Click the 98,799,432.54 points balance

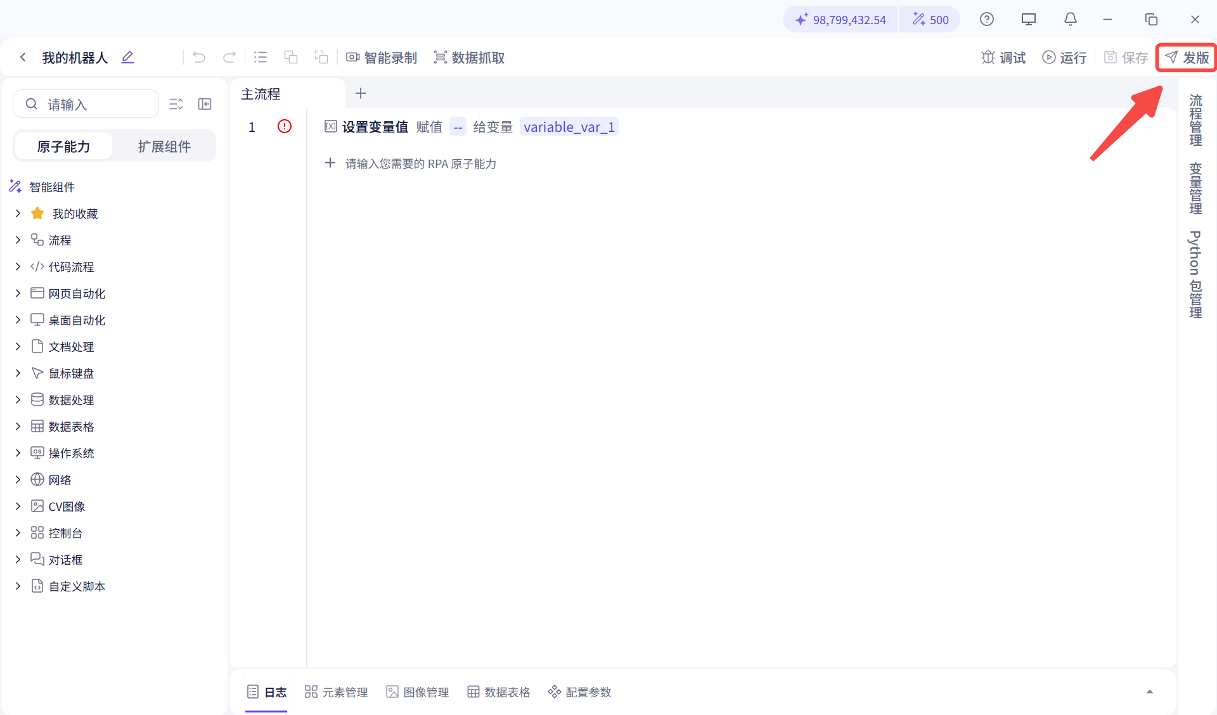pyautogui.click(x=840, y=20)
